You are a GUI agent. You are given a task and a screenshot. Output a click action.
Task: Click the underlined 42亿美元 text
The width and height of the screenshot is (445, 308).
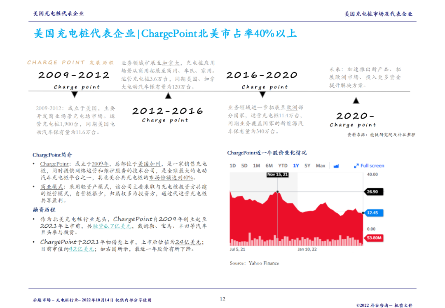[82, 249]
